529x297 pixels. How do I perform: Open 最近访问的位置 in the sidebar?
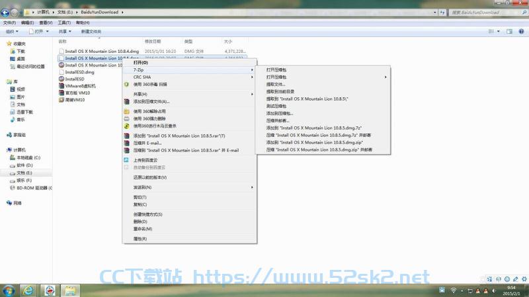click(27, 67)
